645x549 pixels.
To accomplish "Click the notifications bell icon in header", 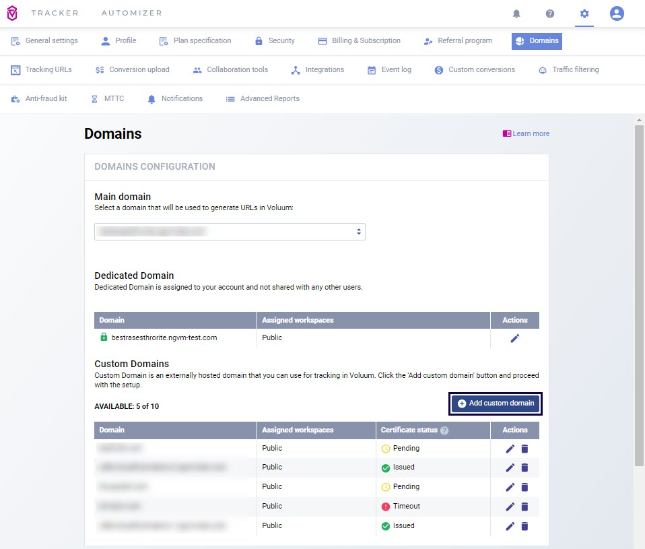I will pyautogui.click(x=516, y=13).
